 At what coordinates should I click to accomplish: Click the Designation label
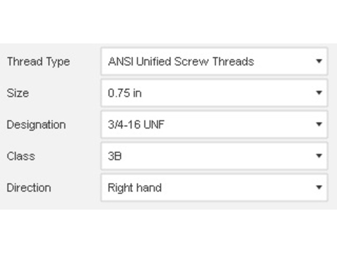coord(36,125)
